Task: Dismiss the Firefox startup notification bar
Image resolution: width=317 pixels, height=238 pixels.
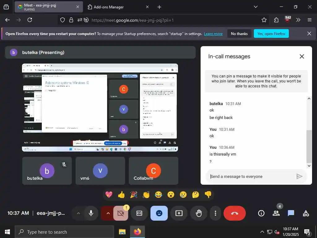Action: pyautogui.click(x=309, y=33)
